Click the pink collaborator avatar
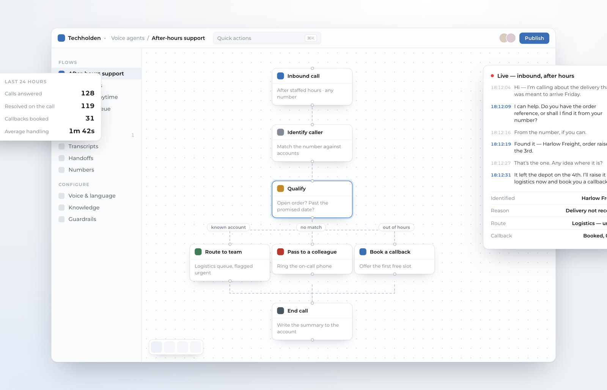Viewport: 607px width, 390px height. pyautogui.click(x=511, y=38)
